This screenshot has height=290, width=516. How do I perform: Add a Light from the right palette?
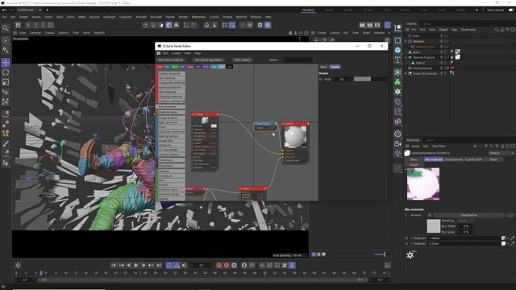tap(397, 154)
